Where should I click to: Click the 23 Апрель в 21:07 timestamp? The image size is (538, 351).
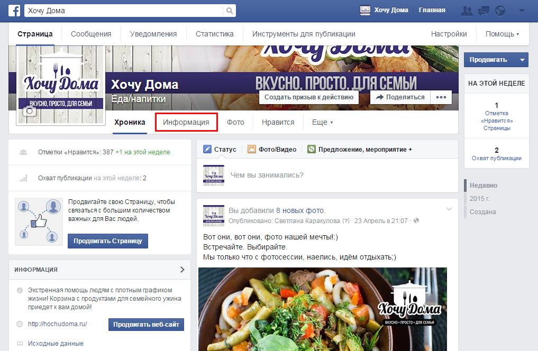tap(381, 221)
